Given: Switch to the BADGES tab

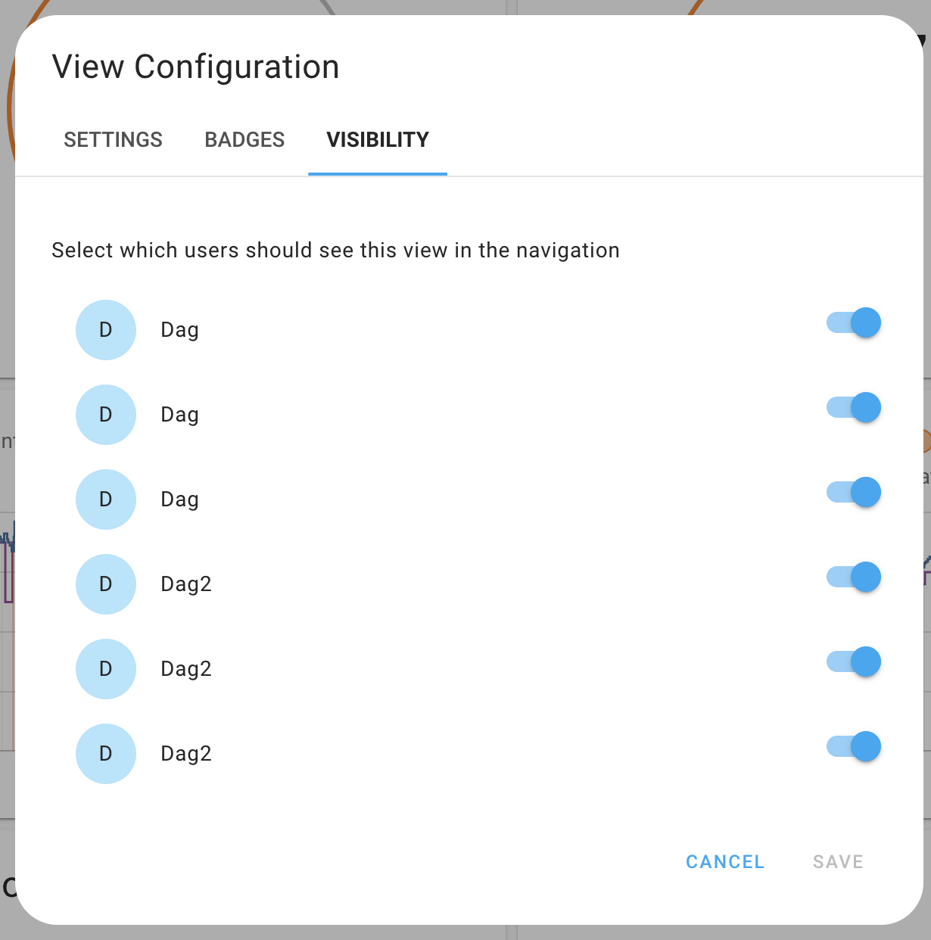Looking at the screenshot, I should coord(244,140).
